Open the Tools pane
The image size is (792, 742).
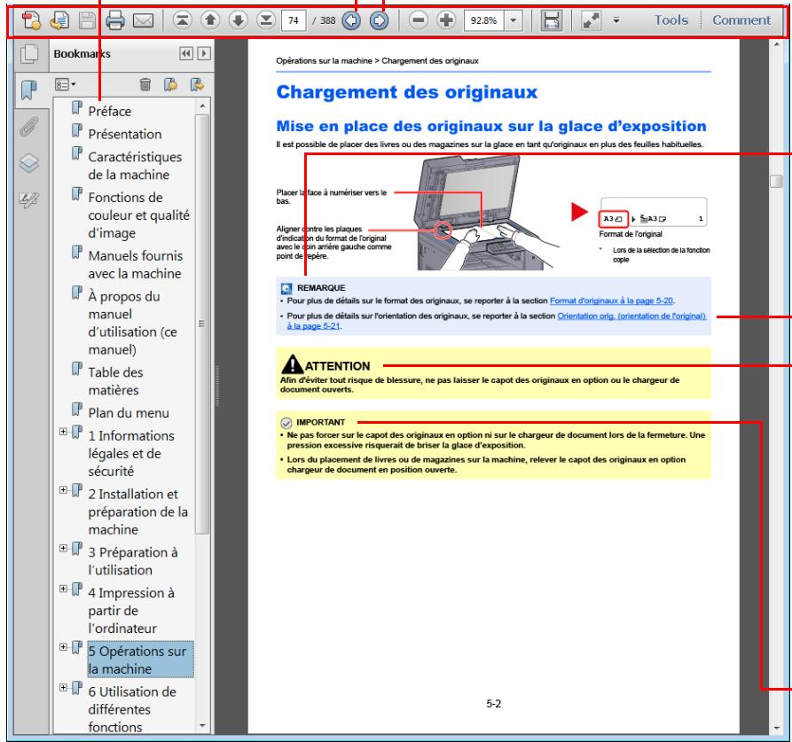pos(671,20)
